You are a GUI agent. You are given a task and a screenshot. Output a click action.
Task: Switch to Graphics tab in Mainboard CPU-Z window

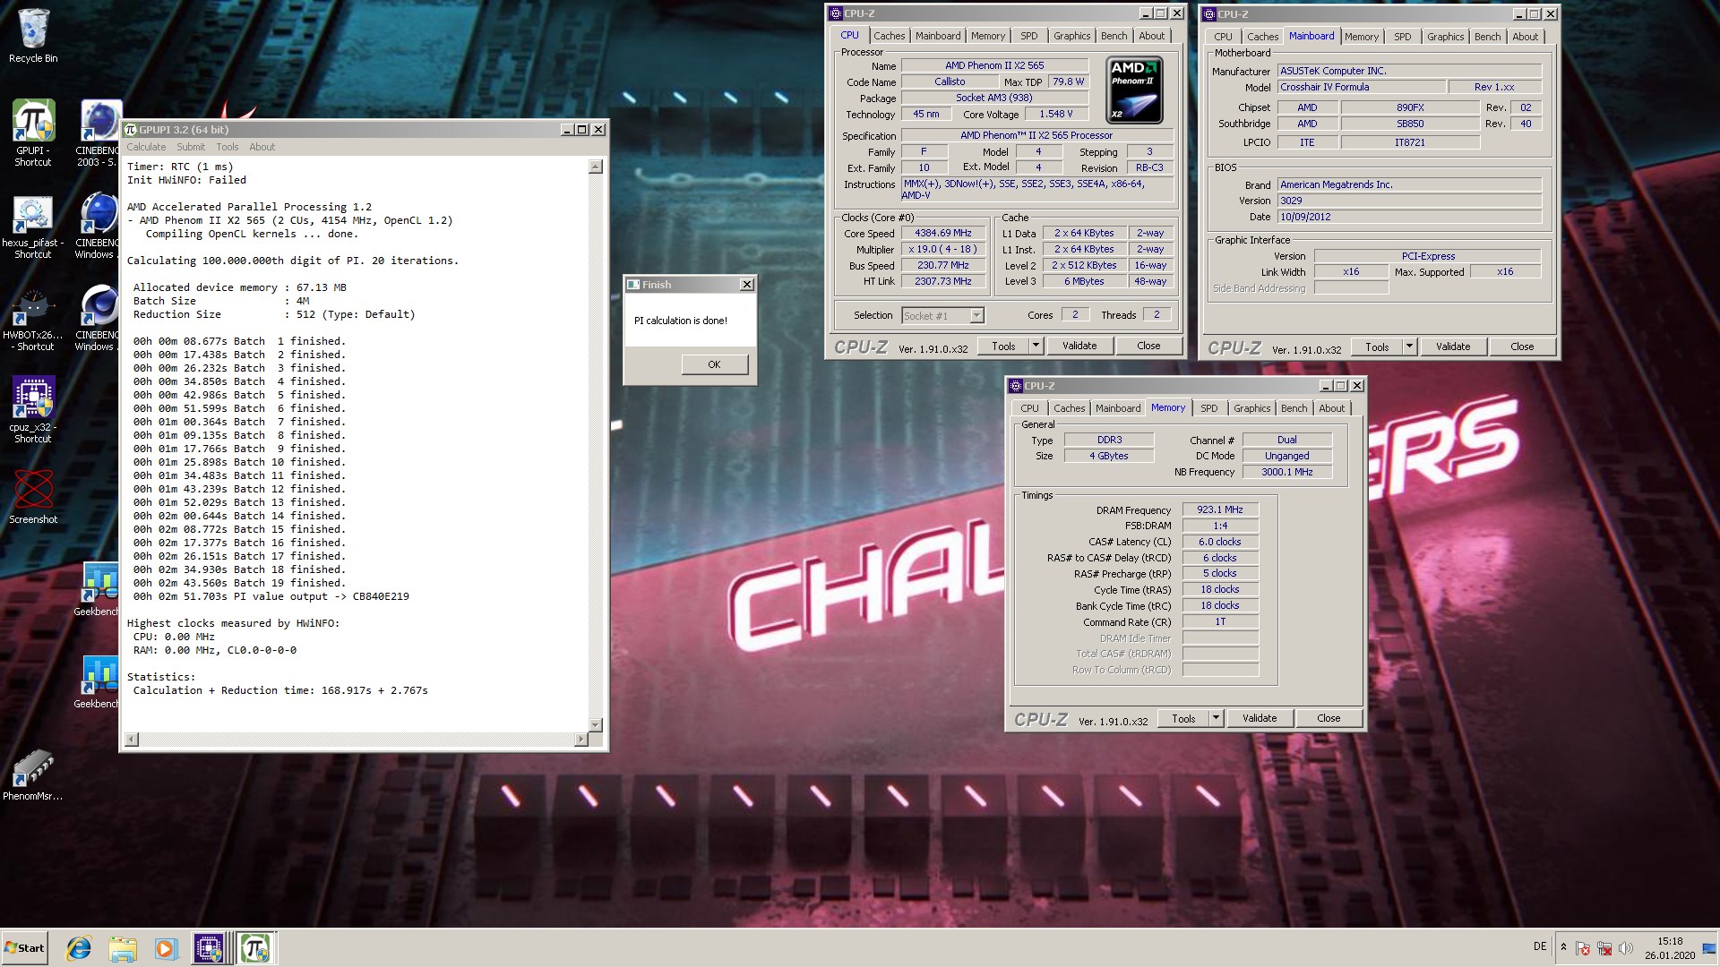tap(1446, 37)
